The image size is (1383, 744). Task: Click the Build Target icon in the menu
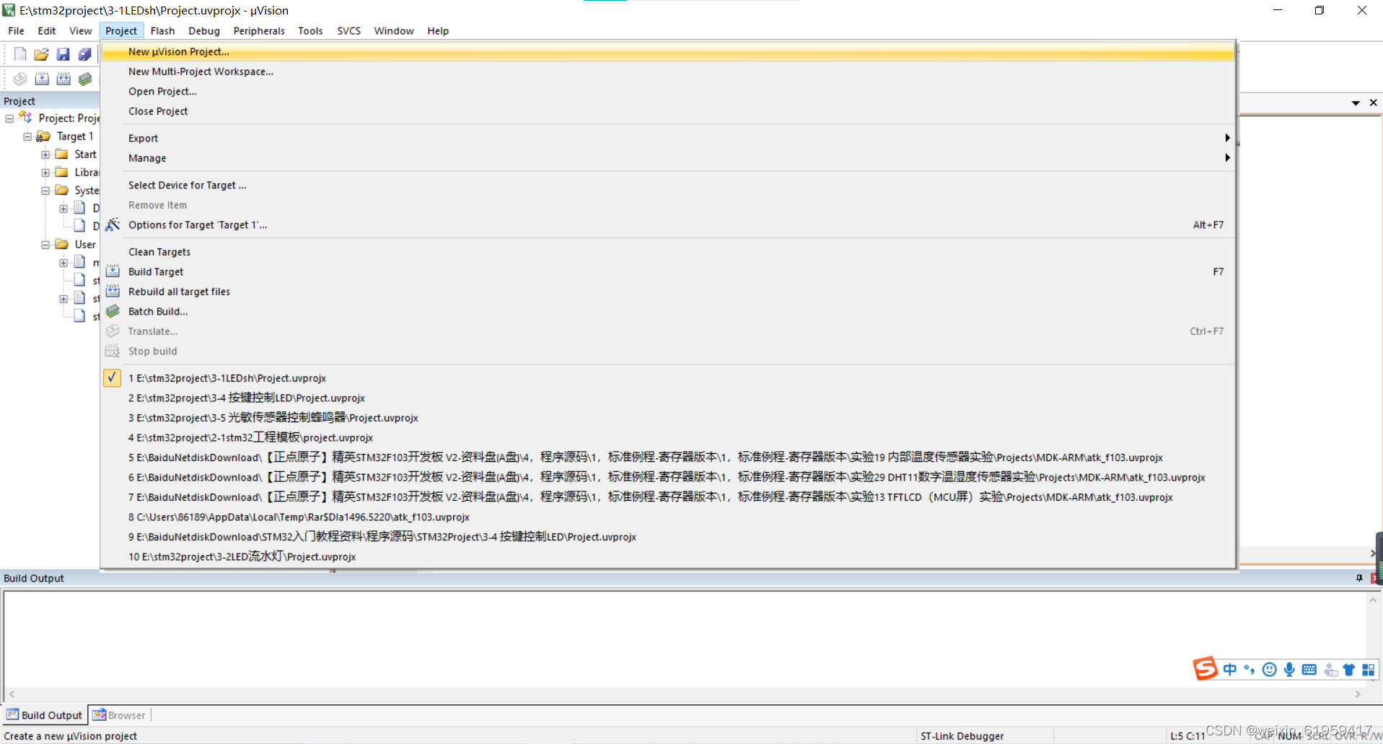tap(113, 271)
